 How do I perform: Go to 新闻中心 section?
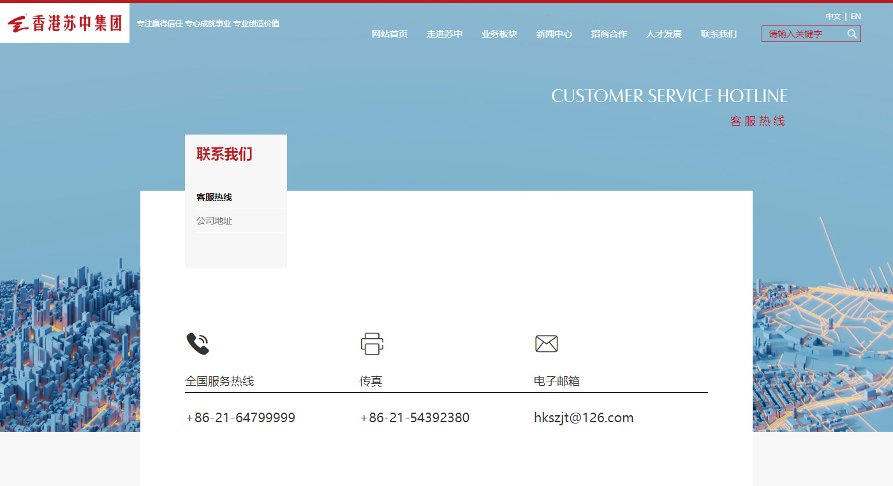[554, 34]
